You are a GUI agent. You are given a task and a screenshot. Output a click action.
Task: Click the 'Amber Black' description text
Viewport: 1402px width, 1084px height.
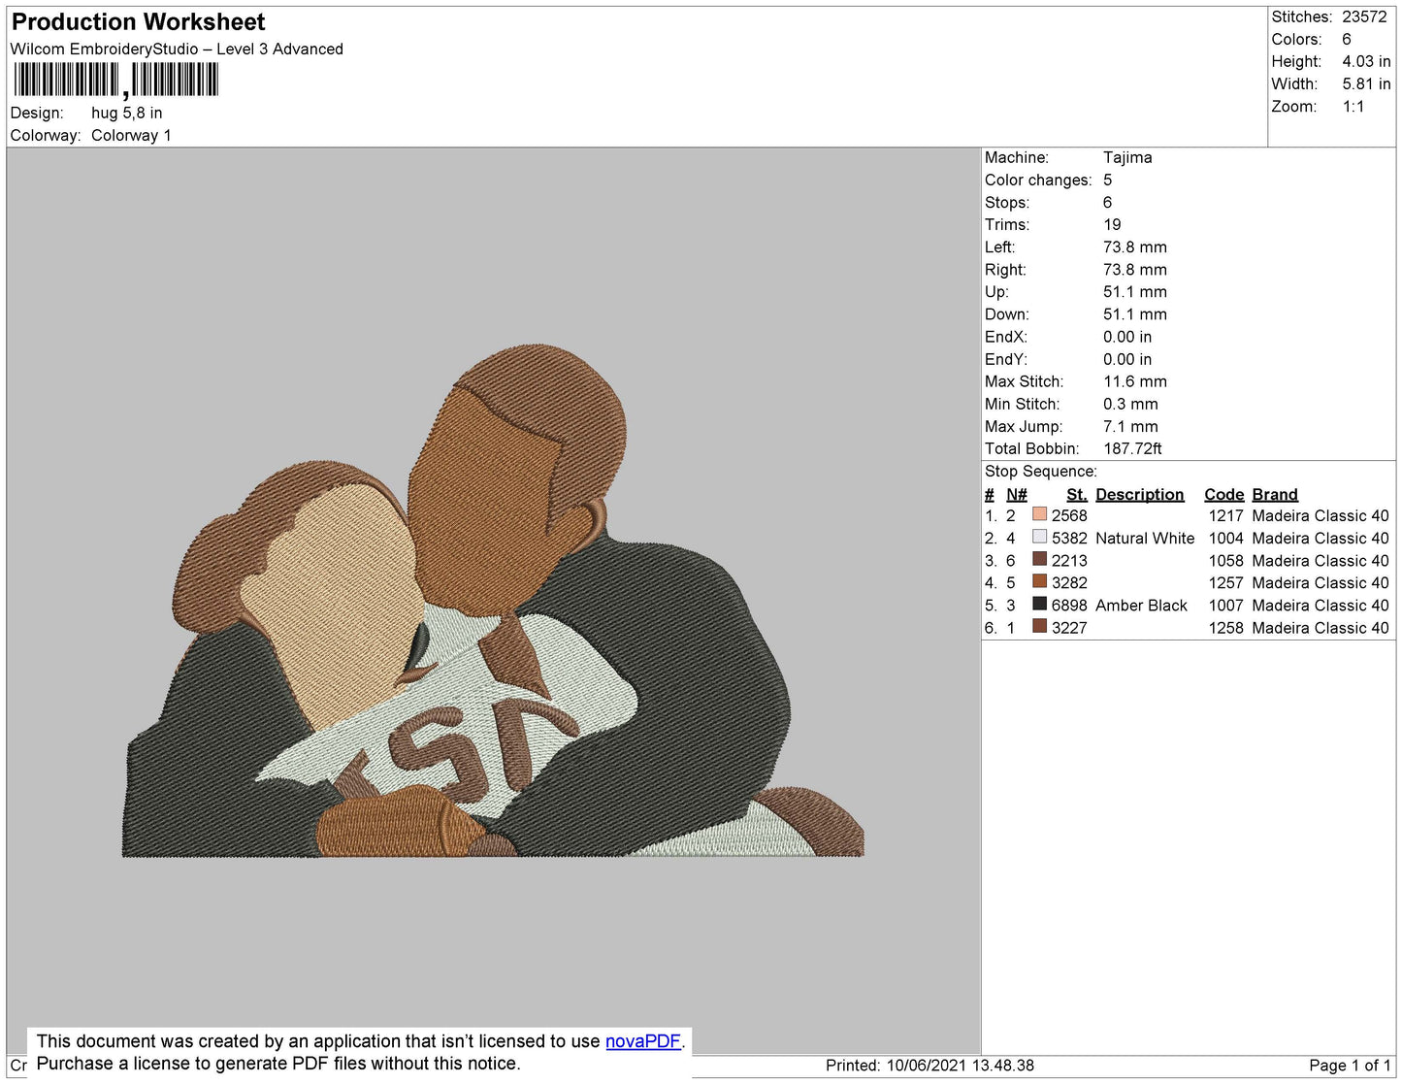tap(1141, 605)
